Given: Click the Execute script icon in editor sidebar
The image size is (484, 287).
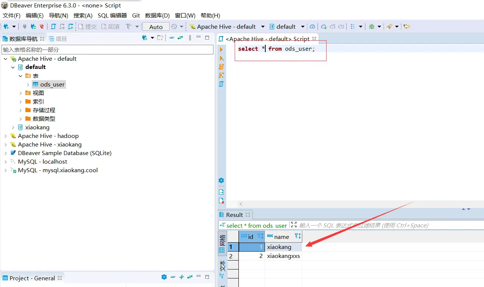Looking at the screenshot, I should coord(221,67).
